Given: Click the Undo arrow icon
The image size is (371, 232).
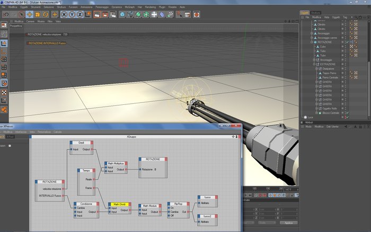Looking at the screenshot, I should tap(6, 14).
